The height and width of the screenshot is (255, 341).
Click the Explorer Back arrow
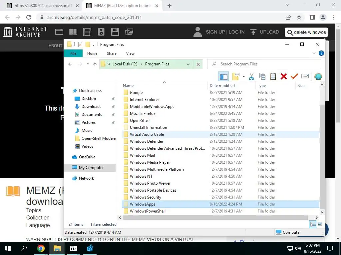point(70,64)
